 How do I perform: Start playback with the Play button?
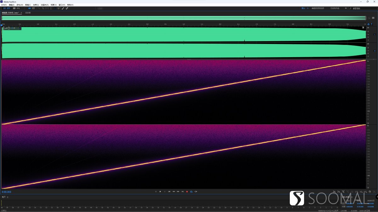point(160,192)
